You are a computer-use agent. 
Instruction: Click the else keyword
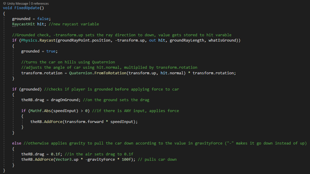pyautogui.click(x=17, y=143)
